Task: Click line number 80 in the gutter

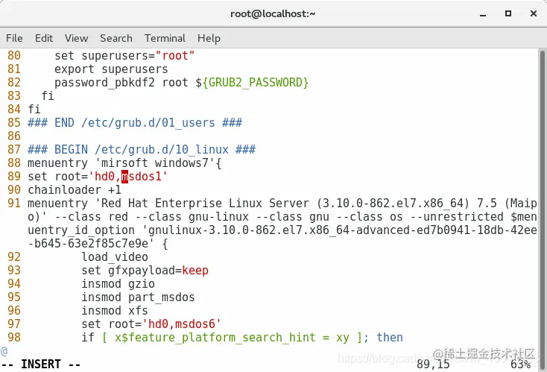Action: pos(14,55)
